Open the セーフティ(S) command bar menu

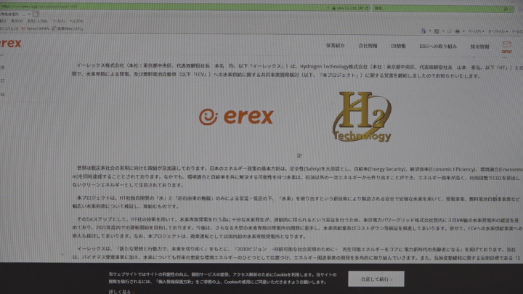(498, 32)
